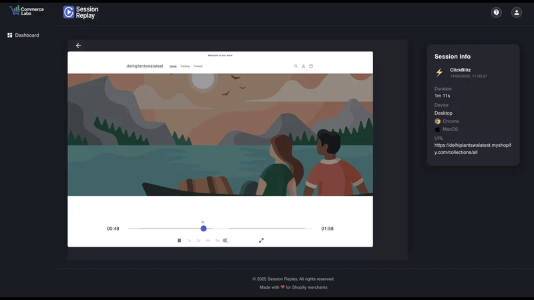Click the blue playback progress handle
The width and height of the screenshot is (534, 300).
[204, 229]
